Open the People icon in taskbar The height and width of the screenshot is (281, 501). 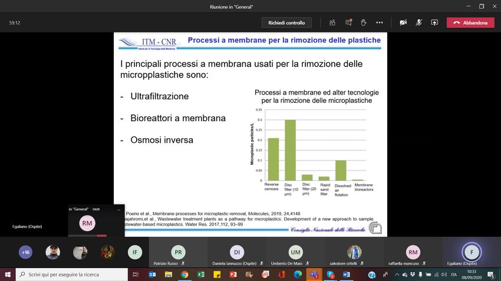coord(385,275)
